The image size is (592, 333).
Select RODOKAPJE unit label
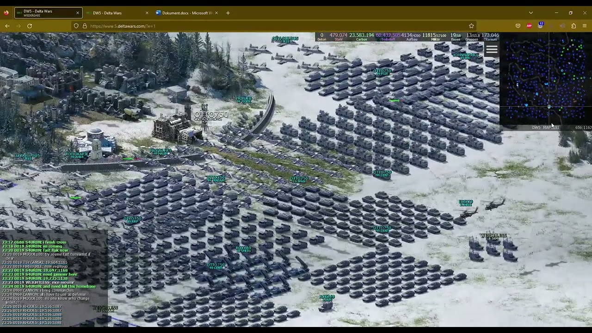tap(77, 155)
